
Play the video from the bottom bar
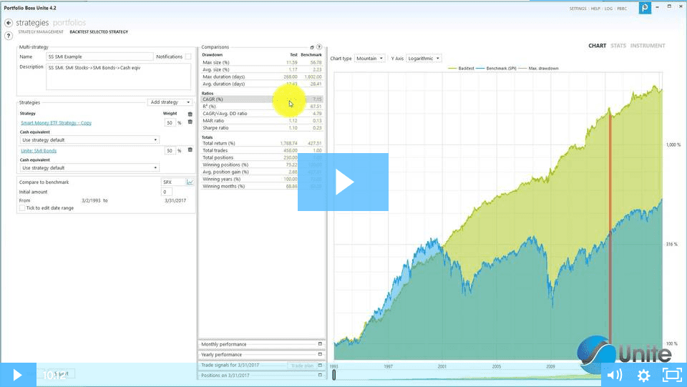point(18,375)
